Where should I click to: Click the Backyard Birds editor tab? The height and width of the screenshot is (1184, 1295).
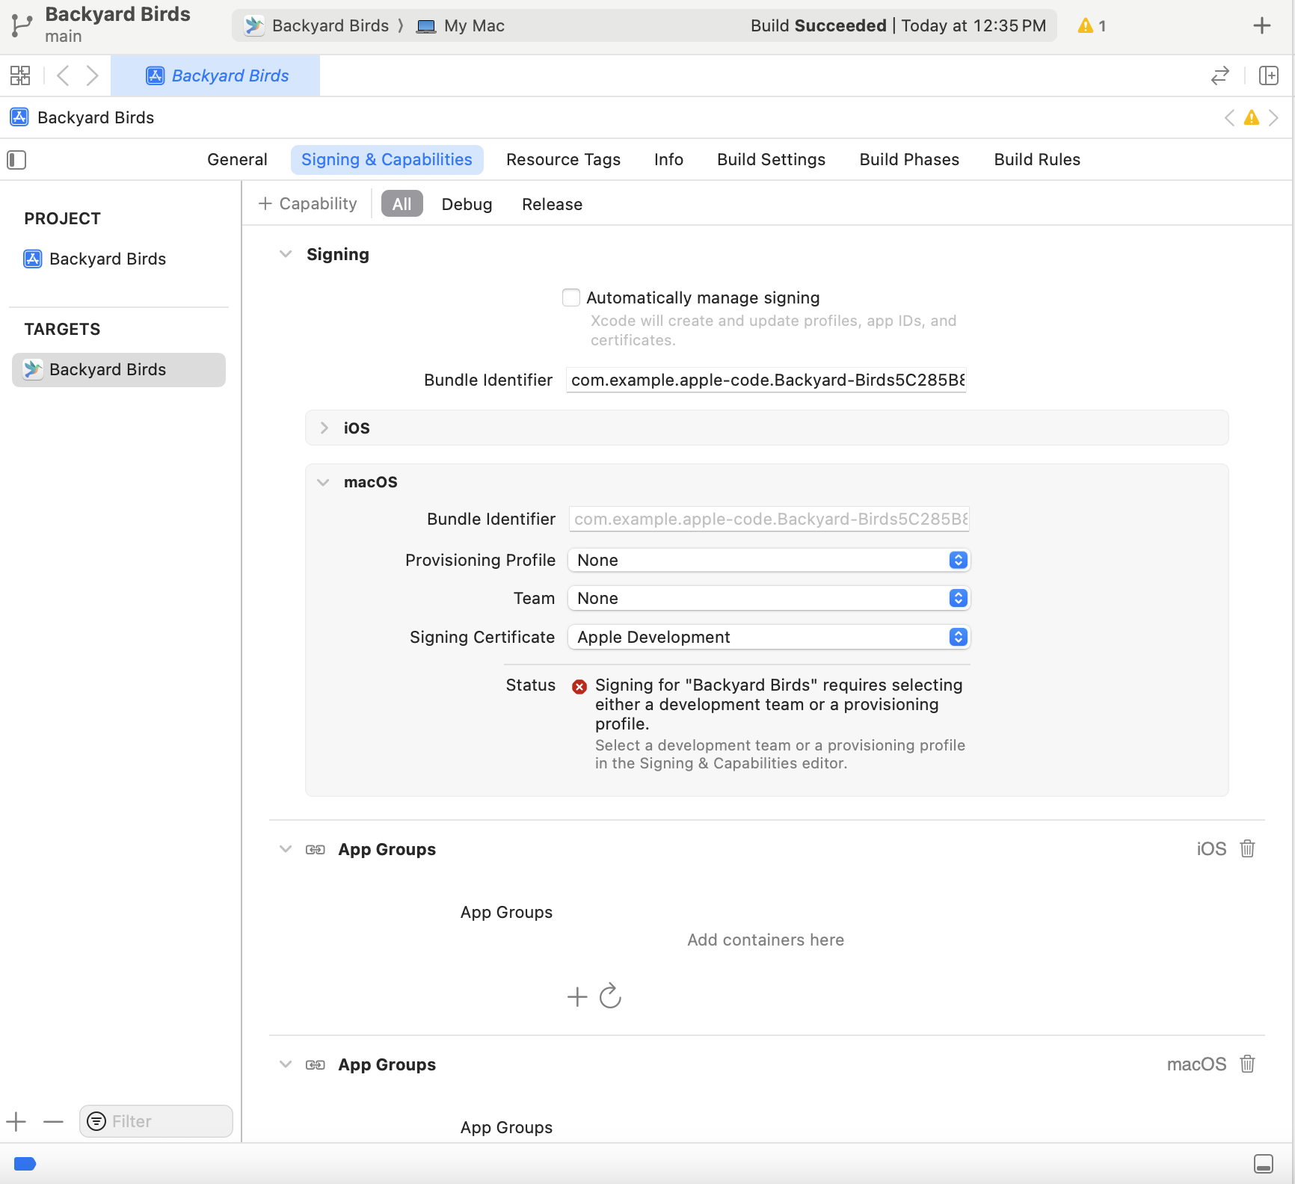click(215, 75)
